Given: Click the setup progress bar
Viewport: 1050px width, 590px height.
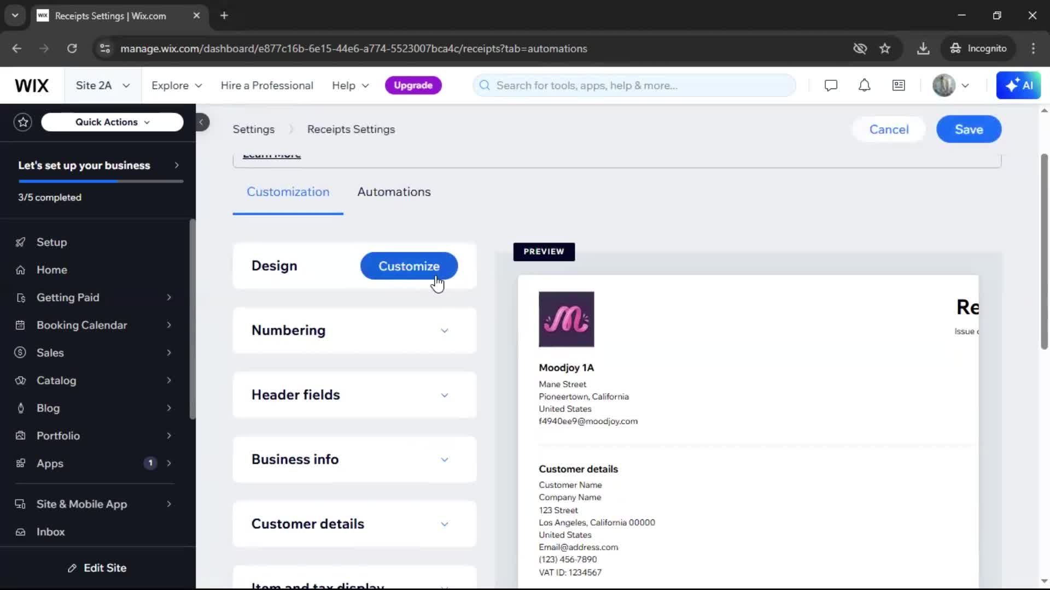Looking at the screenshot, I should pos(101,181).
